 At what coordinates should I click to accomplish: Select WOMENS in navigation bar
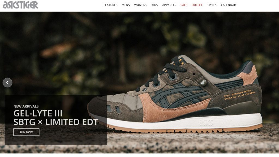tap(141, 5)
